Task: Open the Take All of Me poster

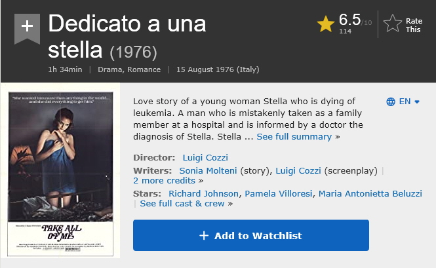Action: (60, 174)
